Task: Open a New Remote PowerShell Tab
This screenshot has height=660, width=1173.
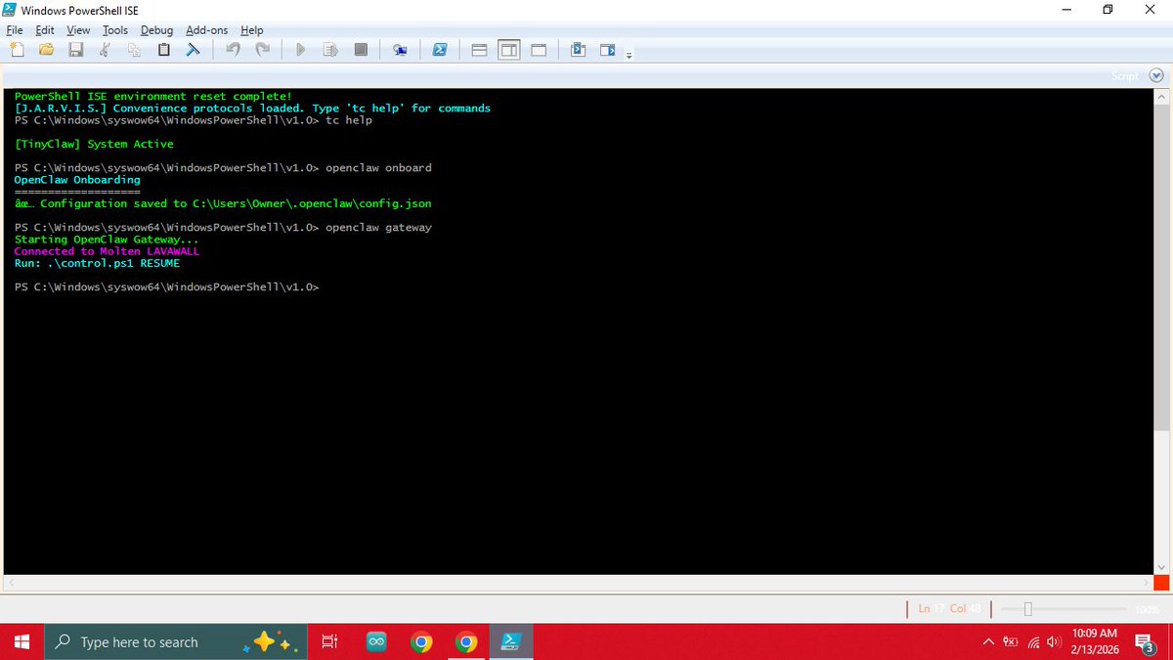Action: (399, 49)
